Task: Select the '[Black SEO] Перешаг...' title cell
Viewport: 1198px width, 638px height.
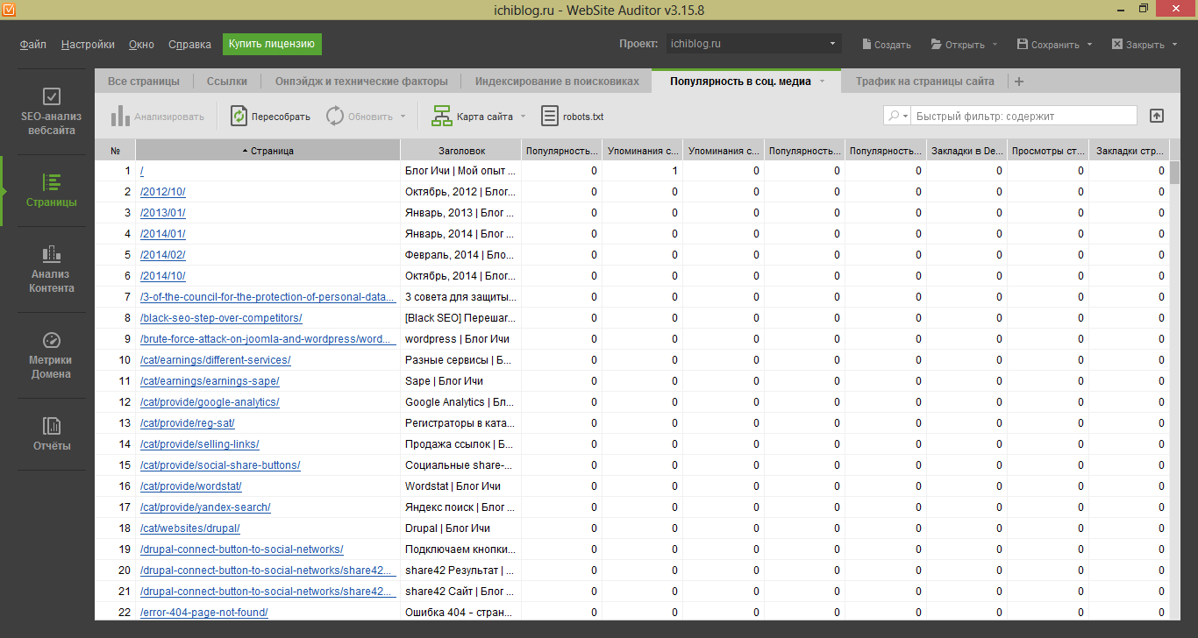Action: [x=461, y=318]
